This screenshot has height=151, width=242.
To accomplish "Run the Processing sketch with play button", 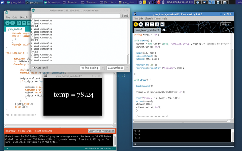I will coord(136,24).
